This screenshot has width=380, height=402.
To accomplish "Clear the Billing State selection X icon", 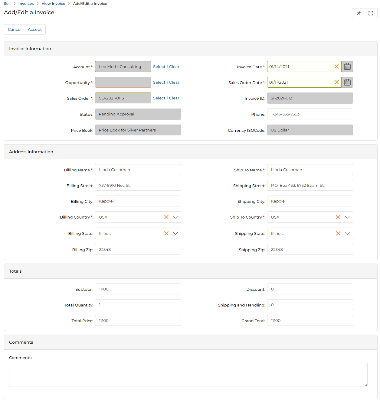I will pos(166,233).
